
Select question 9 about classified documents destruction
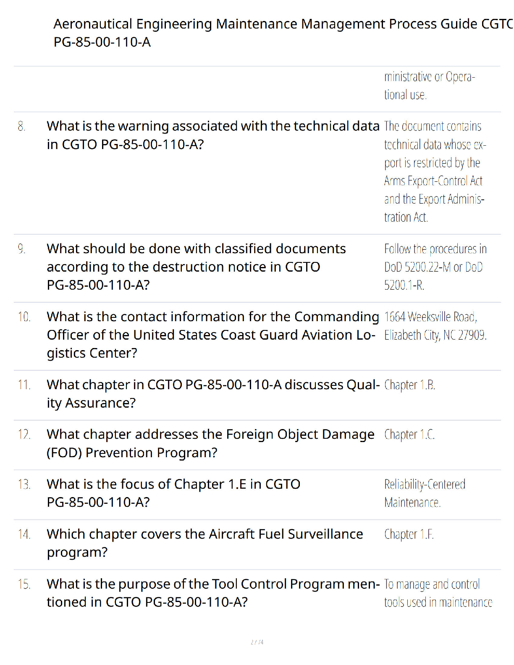coord(196,267)
